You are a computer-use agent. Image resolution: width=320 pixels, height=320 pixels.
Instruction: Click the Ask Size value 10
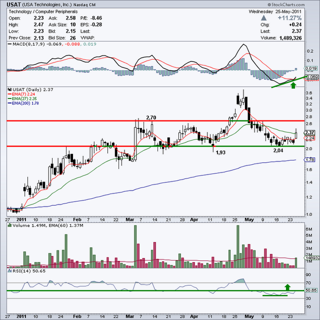pyautogui.click(x=73, y=24)
